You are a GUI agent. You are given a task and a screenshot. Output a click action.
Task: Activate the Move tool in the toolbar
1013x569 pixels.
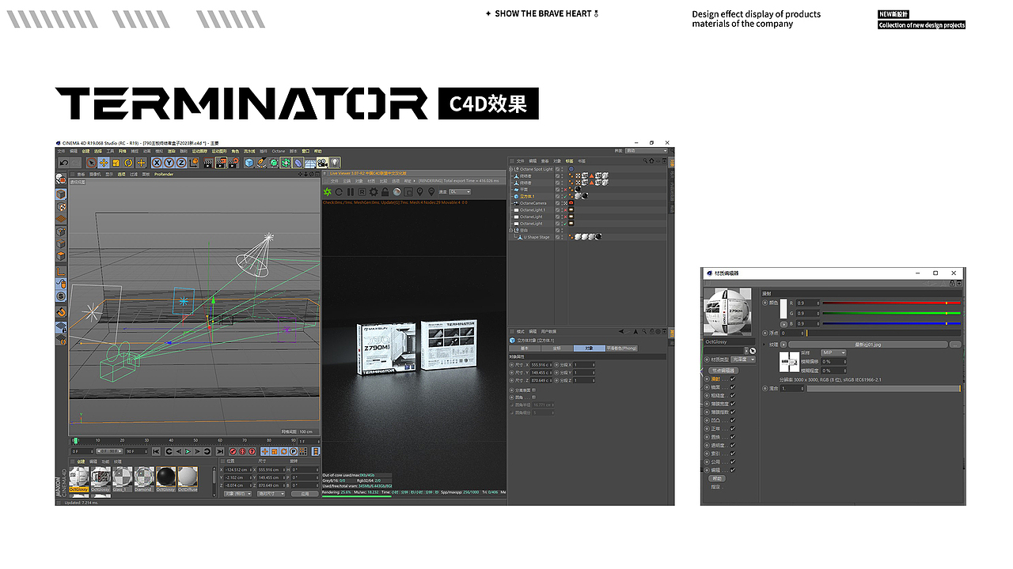pos(104,163)
